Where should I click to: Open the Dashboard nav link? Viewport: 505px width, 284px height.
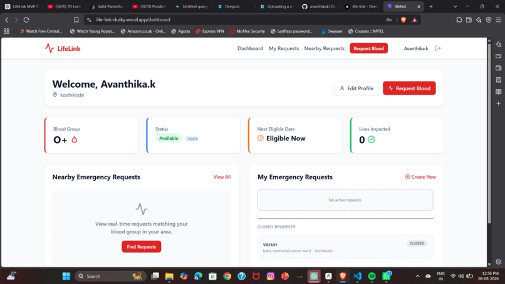point(250,48)
